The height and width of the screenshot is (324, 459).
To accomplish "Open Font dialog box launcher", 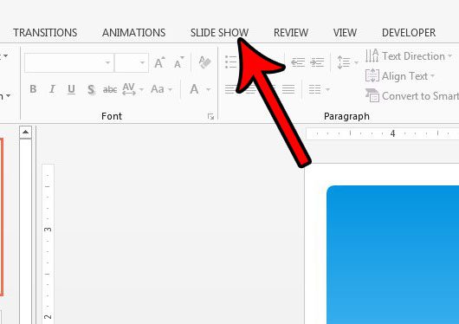I will tap(210, 117).
